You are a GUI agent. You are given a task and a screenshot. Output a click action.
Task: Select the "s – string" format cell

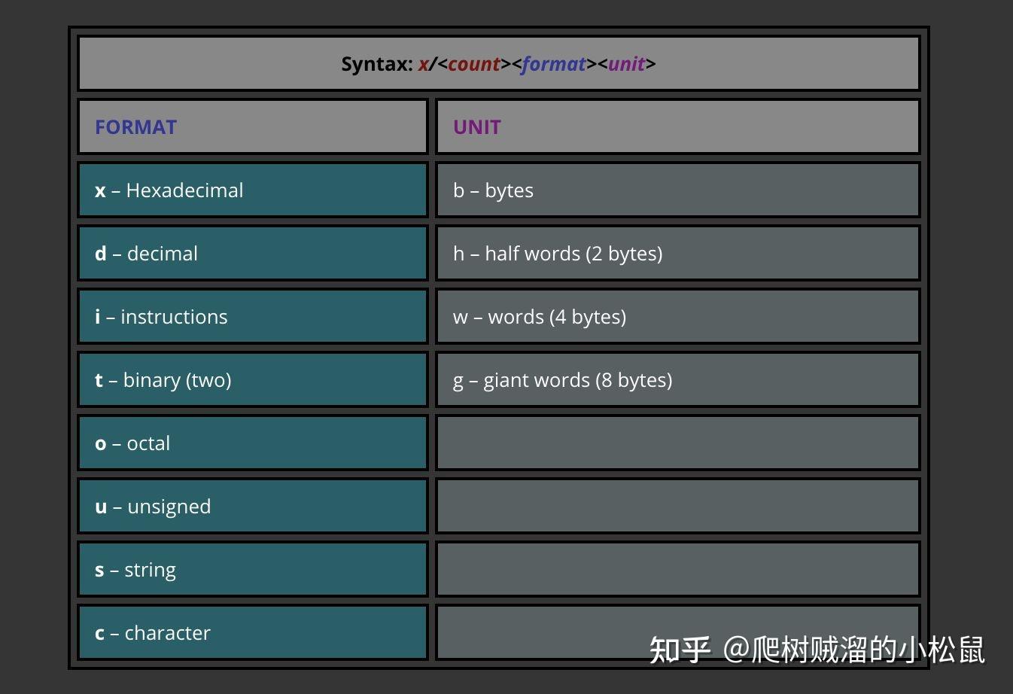click(253, 569)
